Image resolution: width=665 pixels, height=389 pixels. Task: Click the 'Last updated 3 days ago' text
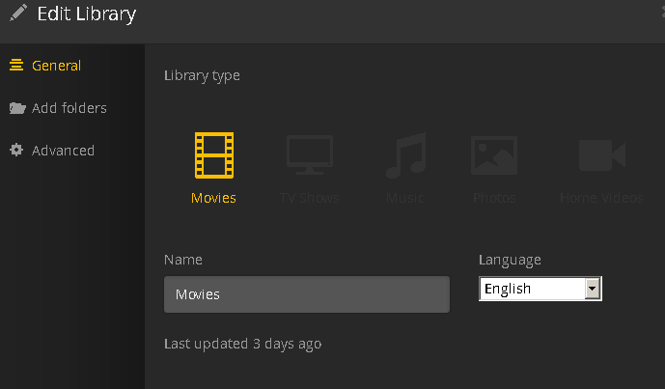coord(242,344)
